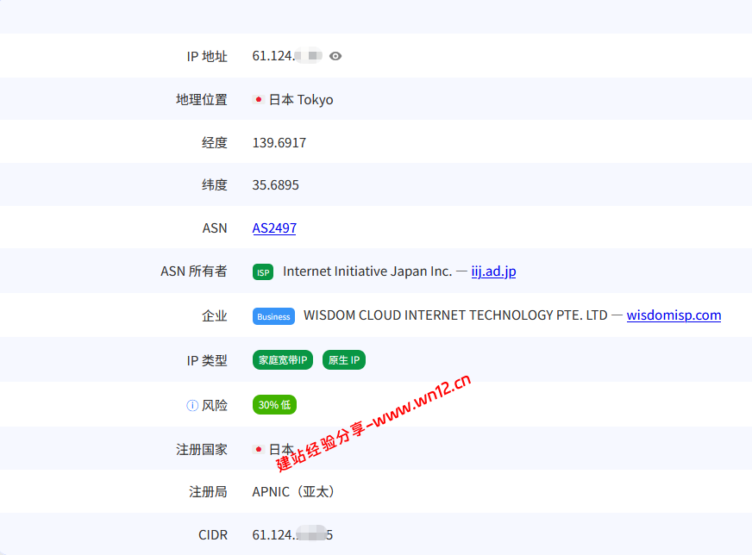Click the Japan flag next to Tokyo
Viewport: 752px width, 555px height.
point(259,100)
